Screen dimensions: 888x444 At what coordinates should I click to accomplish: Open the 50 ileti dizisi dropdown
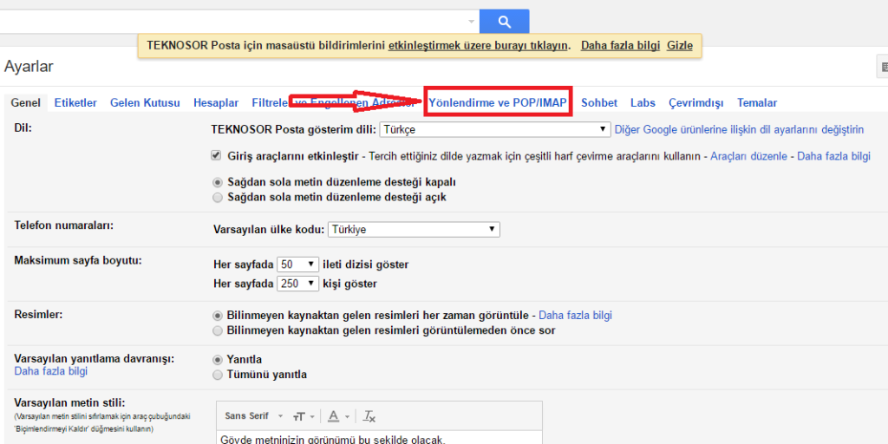pyautogui.click(x=298, y=264)
